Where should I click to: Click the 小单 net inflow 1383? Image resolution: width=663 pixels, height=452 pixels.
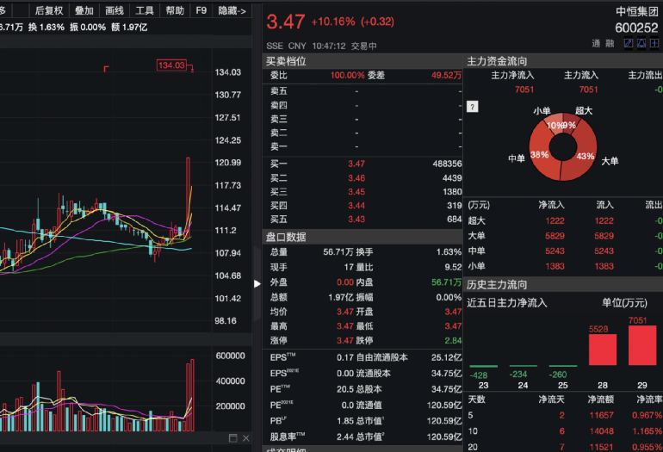[555, 266]
